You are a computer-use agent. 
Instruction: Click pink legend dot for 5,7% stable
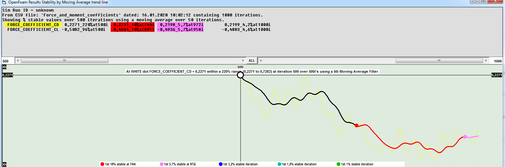tap(162, 164)
